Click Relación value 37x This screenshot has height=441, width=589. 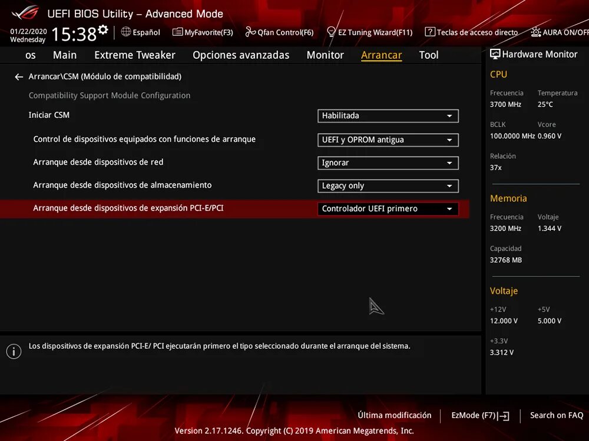tap(495, 168)
